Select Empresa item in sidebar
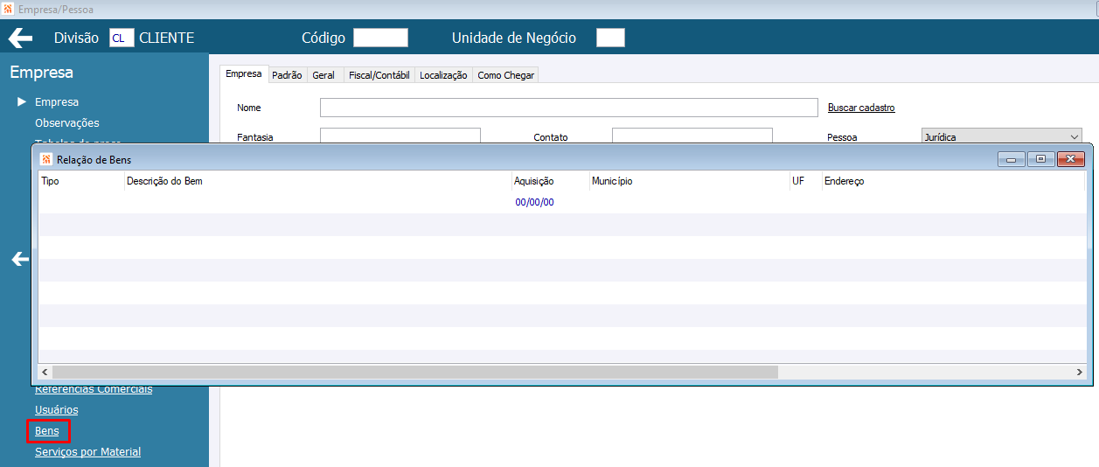This screenshot has width=1099, height=467. pyautogui.click(x=57, y=101)
